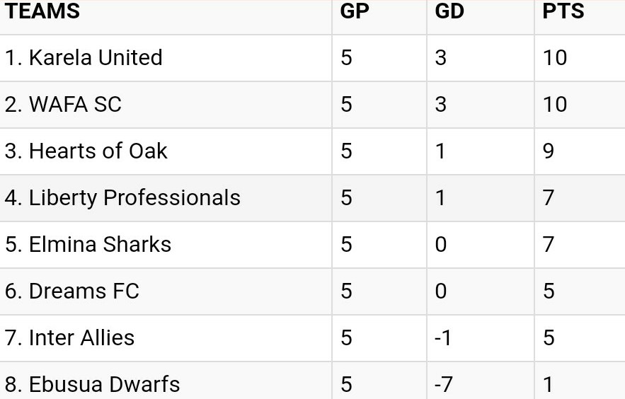This screenshot has height=399, width=625.
Task: Click Hearts of Oak's points value 9
Action: pyautogui.click(x=549, y=151)
